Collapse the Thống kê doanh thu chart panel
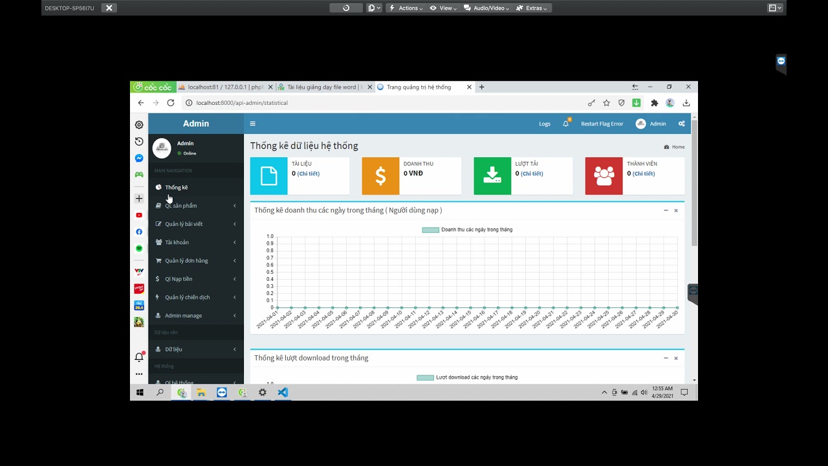The width and height of the screenshot is (828, 466). click(x=666, y=210)
